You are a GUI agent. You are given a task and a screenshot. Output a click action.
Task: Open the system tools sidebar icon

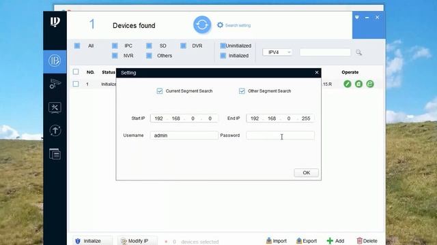[x=55, y=108]
